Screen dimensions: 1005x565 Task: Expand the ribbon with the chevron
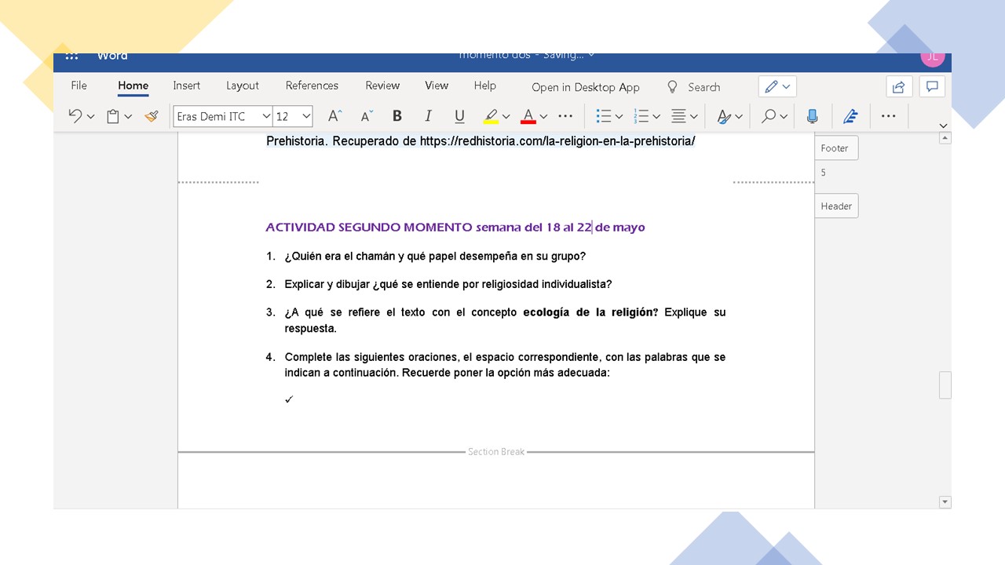[x=943, y=125]
